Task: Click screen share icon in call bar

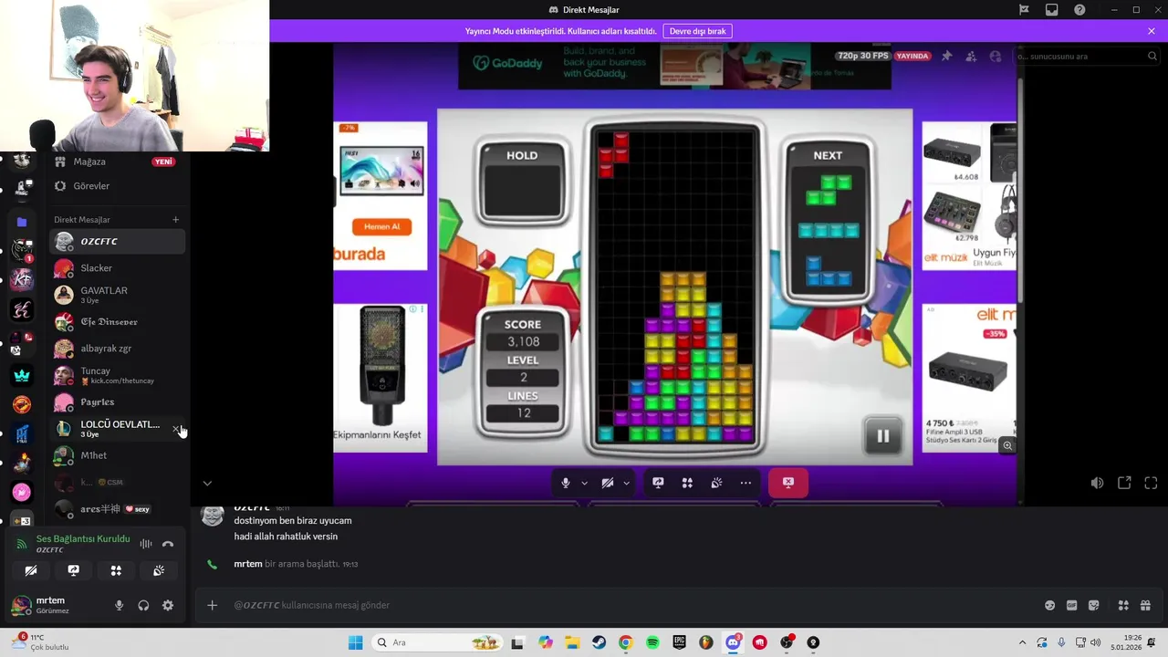Action: 658,483
